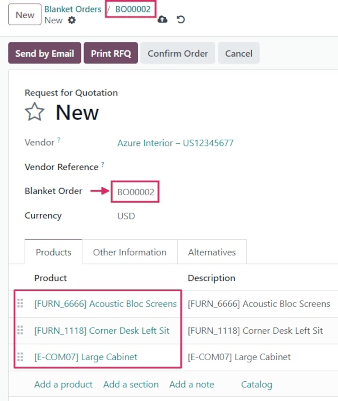Select the Products tab
Screen dimensions: 338x401
tap(53, 252)
